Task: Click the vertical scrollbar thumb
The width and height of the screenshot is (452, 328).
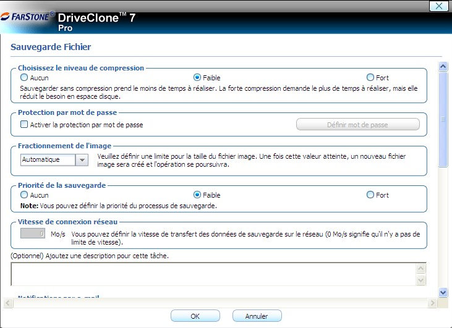Action: coord(443,119)
